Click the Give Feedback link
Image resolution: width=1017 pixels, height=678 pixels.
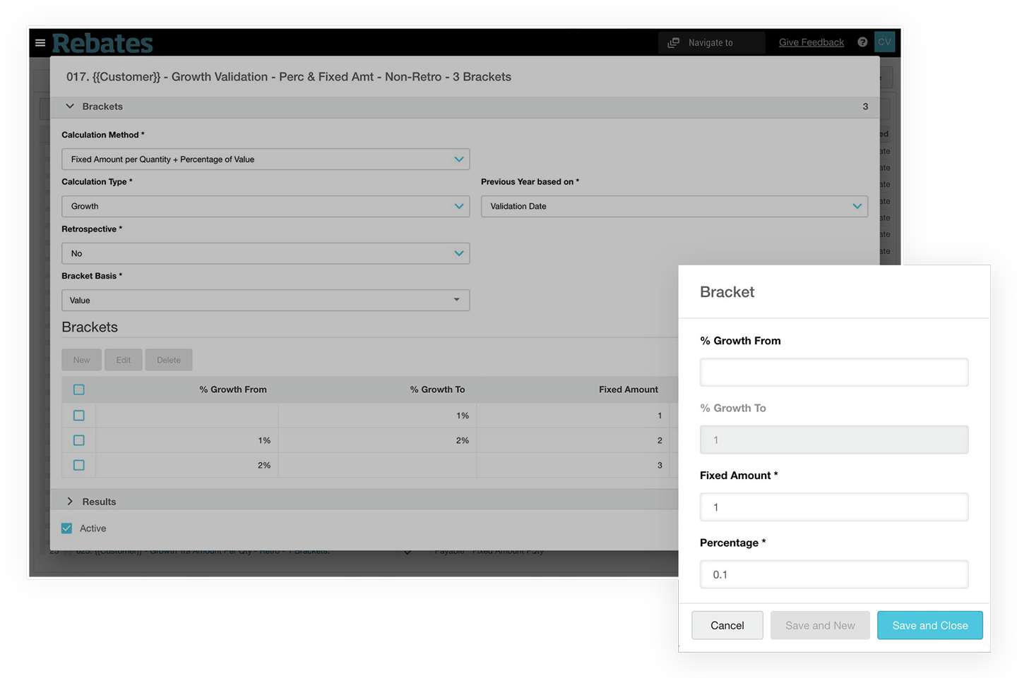[811, 42]
